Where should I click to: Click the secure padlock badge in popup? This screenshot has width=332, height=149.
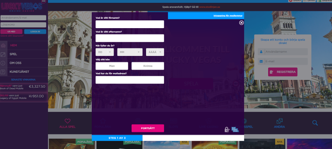point(227,130)
